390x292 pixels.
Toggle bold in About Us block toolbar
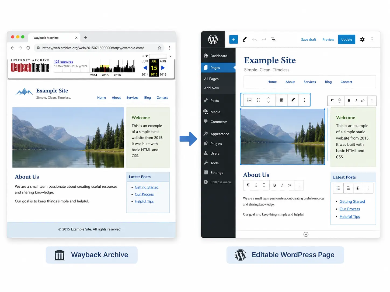pos(274,185)
